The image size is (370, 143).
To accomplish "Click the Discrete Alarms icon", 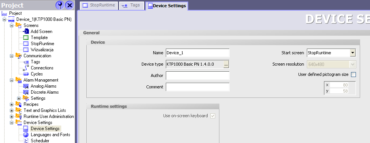I will click(26, 92).
